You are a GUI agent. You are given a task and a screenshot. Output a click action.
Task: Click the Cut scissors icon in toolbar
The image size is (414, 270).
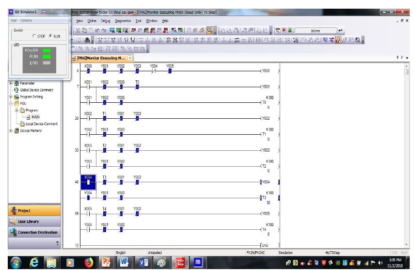78,30
